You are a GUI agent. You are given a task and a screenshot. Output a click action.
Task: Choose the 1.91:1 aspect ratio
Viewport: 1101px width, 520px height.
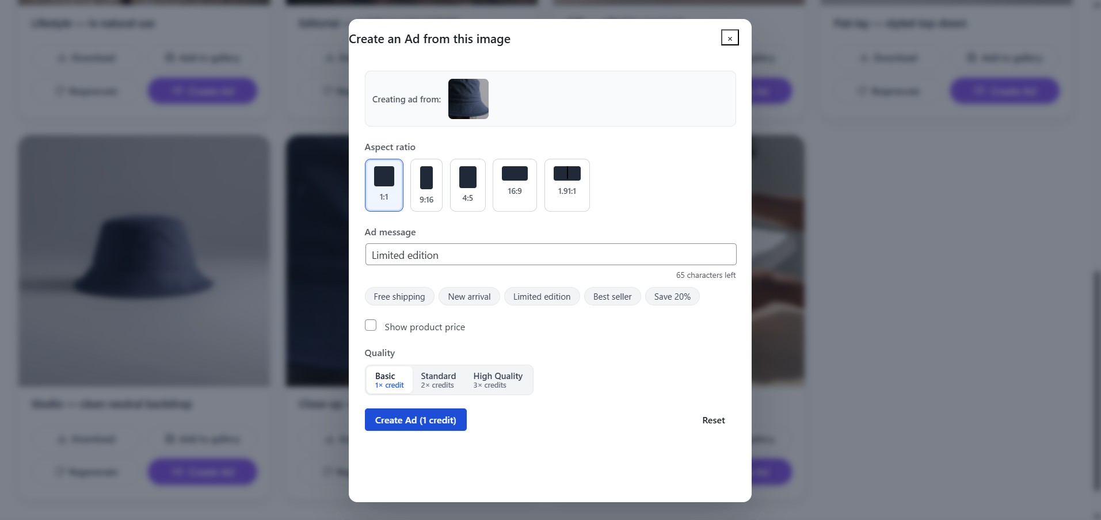coord(567,185)
